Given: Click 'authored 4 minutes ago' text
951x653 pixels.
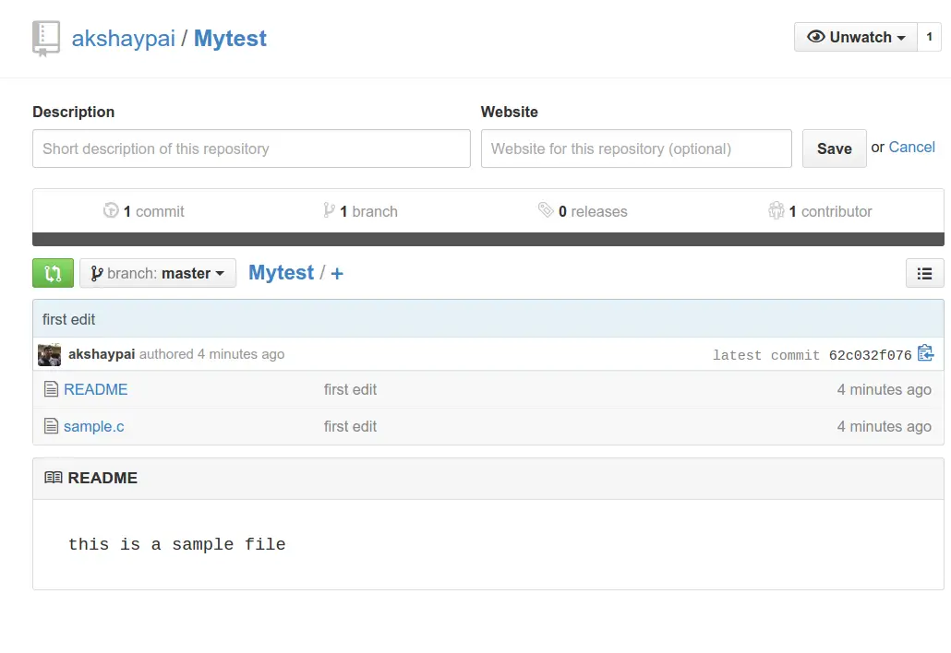Looking at the screenshot, I should [211, 354].
